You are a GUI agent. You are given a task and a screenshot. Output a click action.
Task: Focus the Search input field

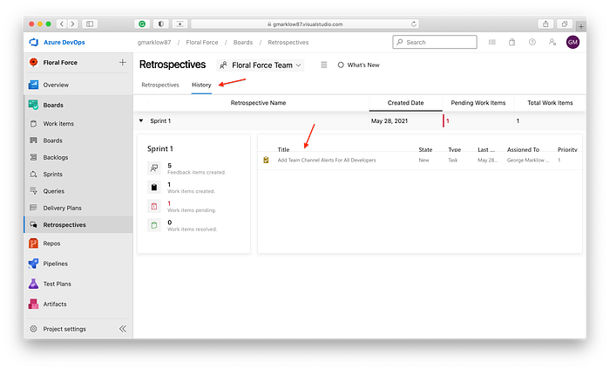(x=435, y=42)
